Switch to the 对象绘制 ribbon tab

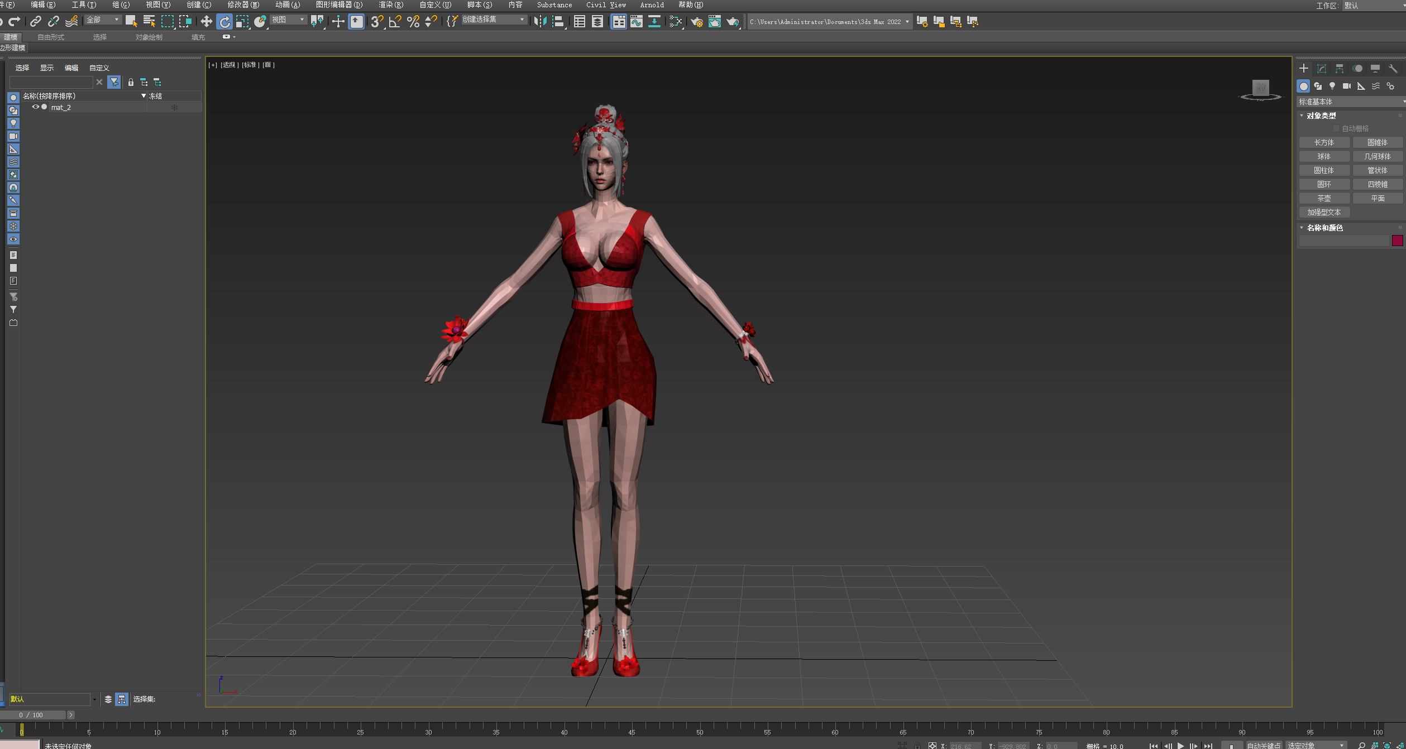tap(149, 37)
